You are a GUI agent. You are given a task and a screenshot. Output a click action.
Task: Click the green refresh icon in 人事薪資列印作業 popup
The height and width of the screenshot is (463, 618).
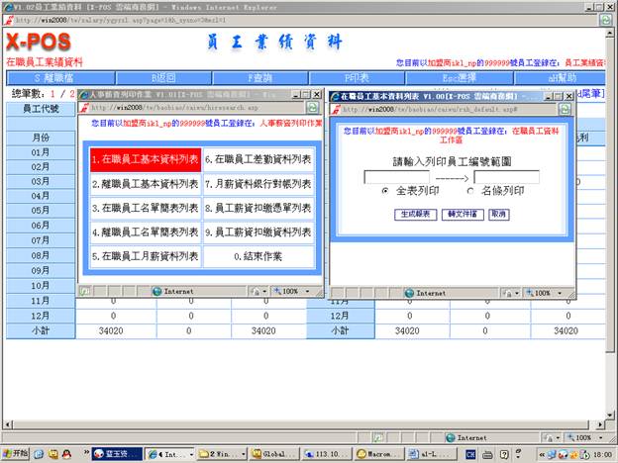coord(311,107)
